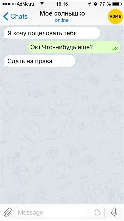Tap the alarm clock status icon
The image size is (124, 221).
tap(95, 4)
